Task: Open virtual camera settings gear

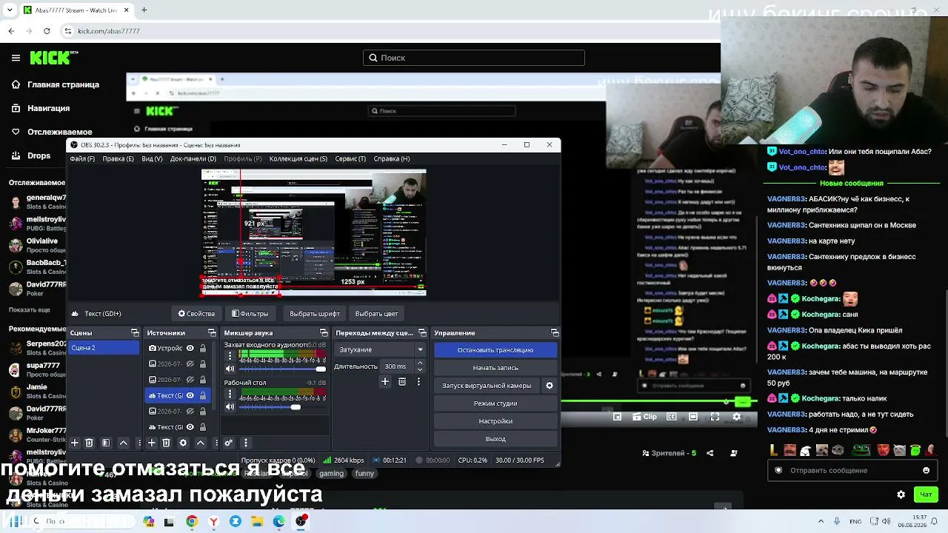Action: point(550,386)
